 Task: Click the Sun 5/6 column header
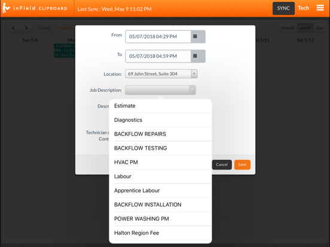pos(30,40)
